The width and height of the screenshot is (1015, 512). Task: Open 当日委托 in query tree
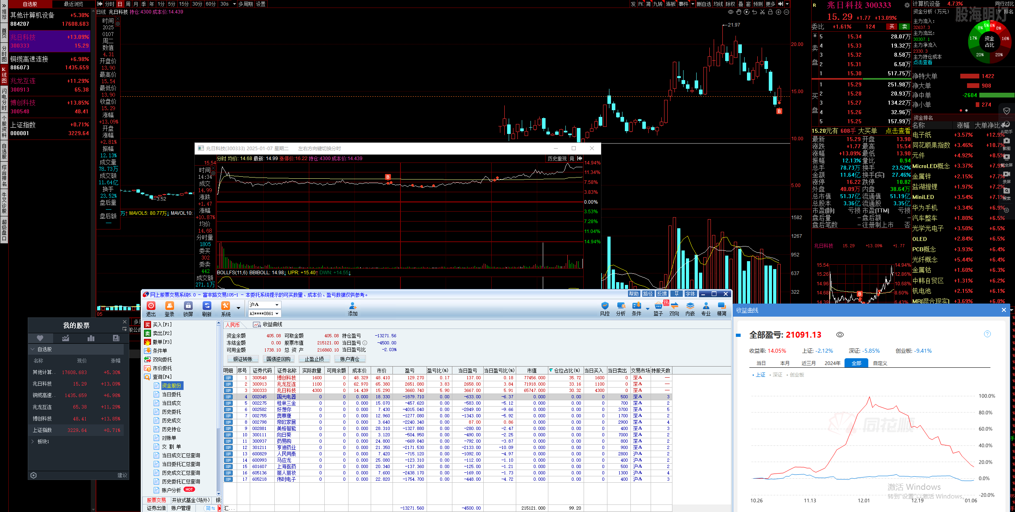pos(171,395)
